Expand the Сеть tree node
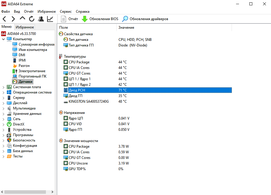Image resolution: width=271 pixels, height=195 pixels. tap(3, 119)
